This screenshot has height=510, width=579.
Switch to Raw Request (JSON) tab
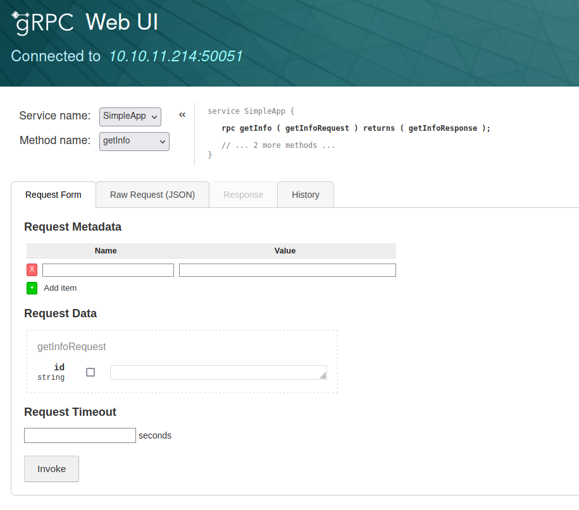[152, 195]
